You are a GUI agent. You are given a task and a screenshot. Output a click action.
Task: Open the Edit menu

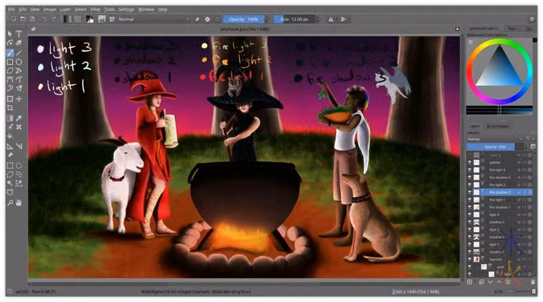coord(22,9)
